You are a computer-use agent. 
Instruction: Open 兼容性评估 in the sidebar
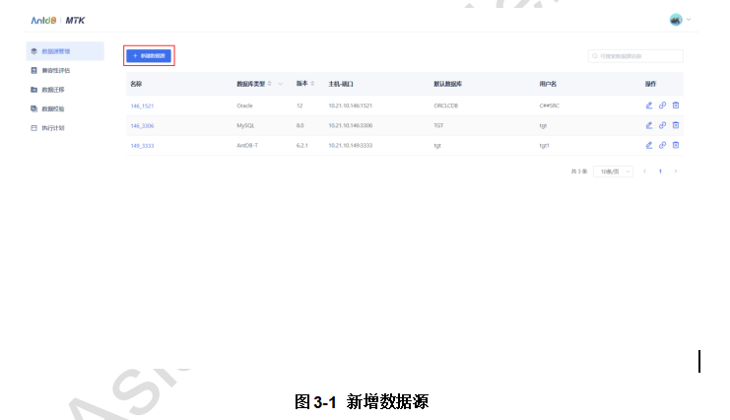65,70
